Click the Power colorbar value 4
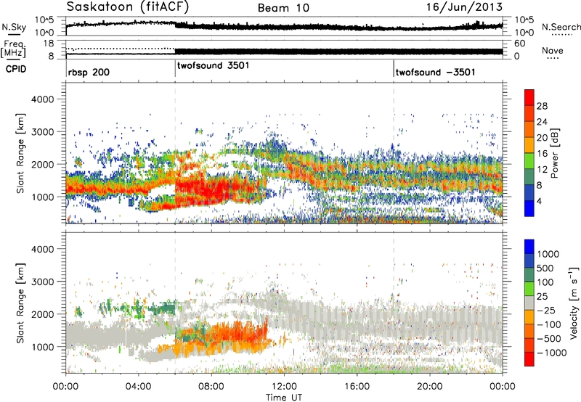Viewport: 581px width, 402px height. click(x=539, y=202)
